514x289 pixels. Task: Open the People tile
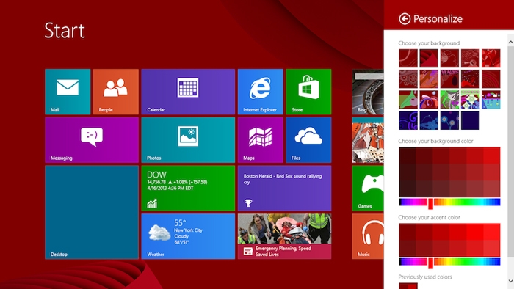pyautogui.click(x=116, y=92)
